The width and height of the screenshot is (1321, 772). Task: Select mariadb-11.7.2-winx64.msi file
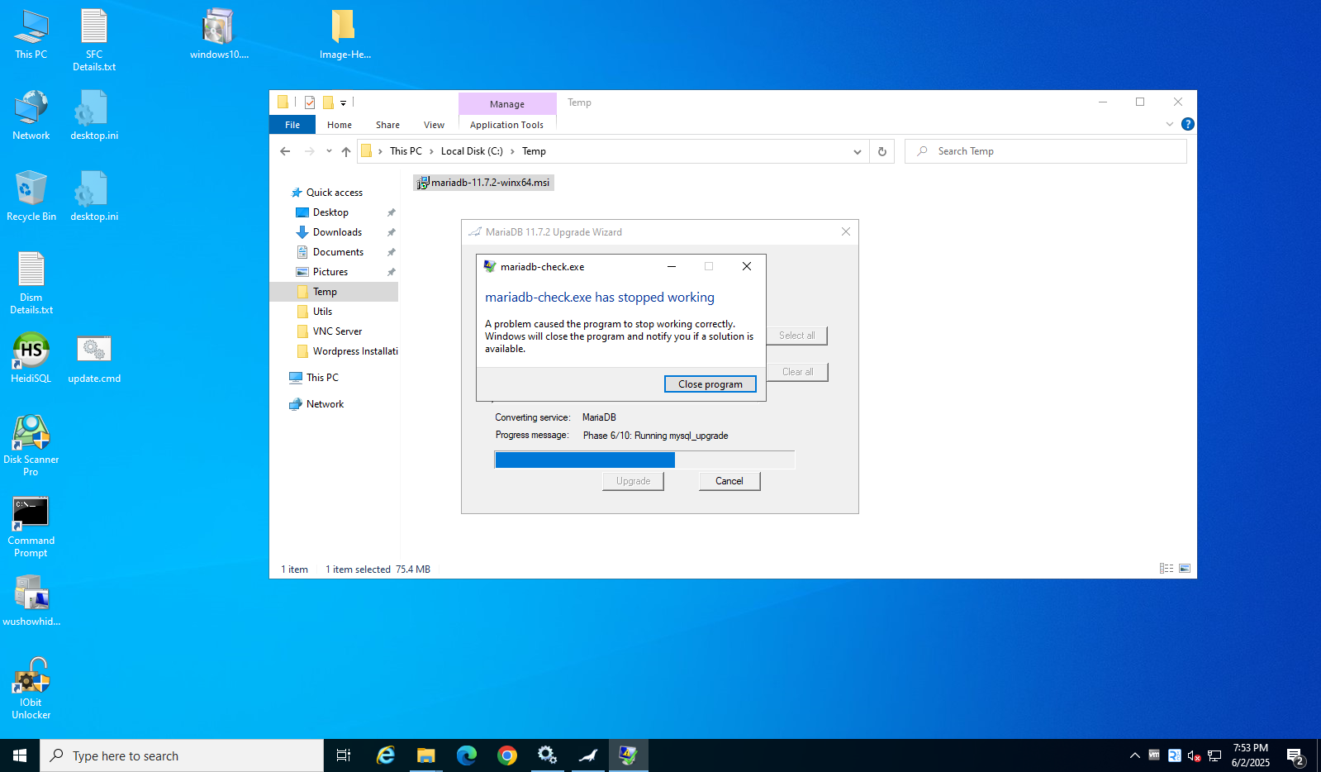[x=484, y=183]
